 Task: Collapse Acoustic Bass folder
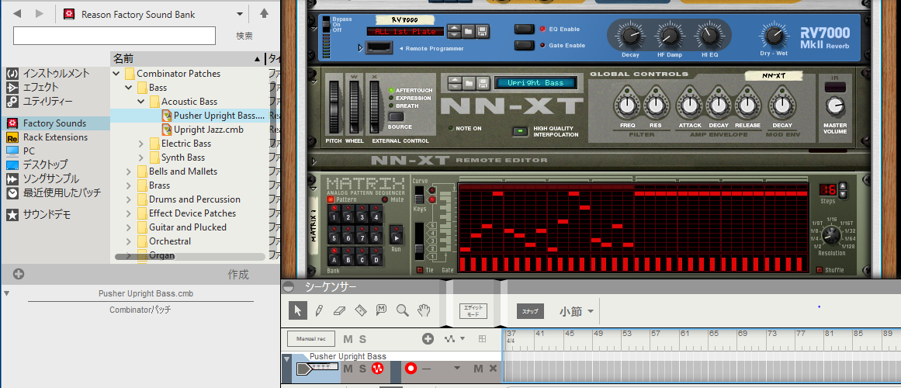(x=140, y=102)
